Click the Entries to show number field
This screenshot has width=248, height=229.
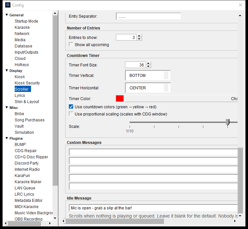click(126, 37)
